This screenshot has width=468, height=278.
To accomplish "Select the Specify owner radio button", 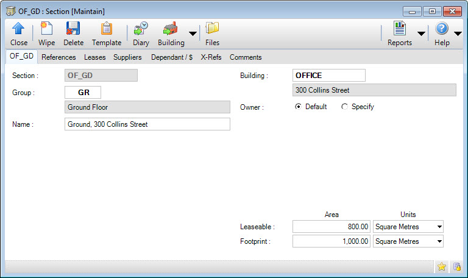I will (344, 107).
